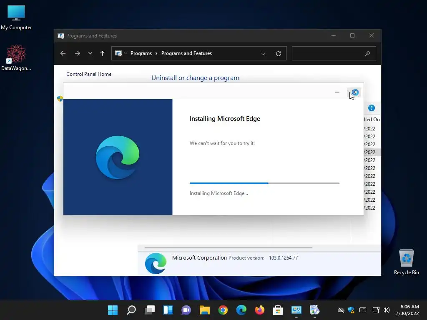This screenshot has width=427, height=320.
Task: Close the Edge installer dialog
Action: [x=354, y=92]
